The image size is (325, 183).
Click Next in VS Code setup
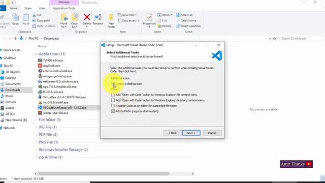pyautogui.click(x=191, y=133)
